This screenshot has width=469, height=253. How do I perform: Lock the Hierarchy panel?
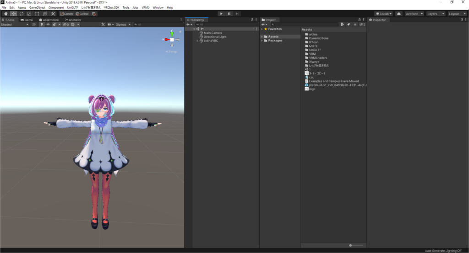pyautogui.click(x=252, y=20)
